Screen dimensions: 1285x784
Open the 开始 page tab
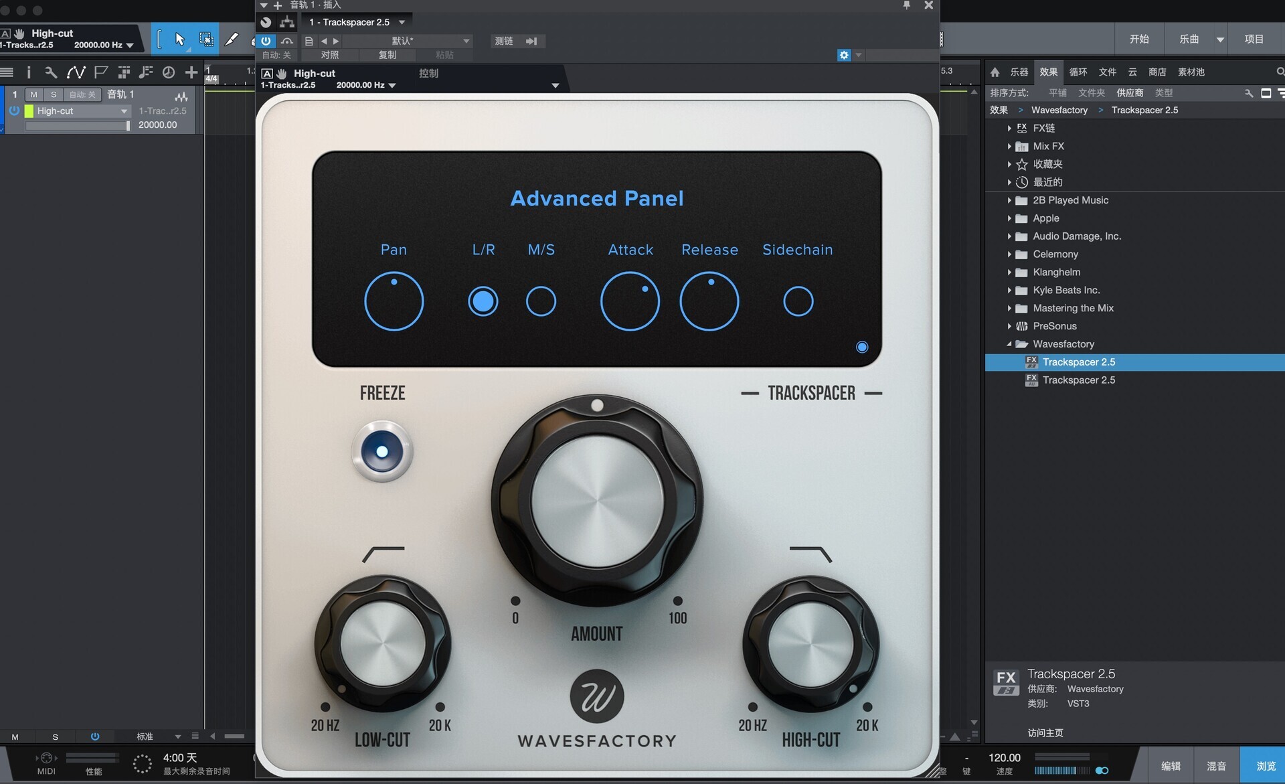1139,40
